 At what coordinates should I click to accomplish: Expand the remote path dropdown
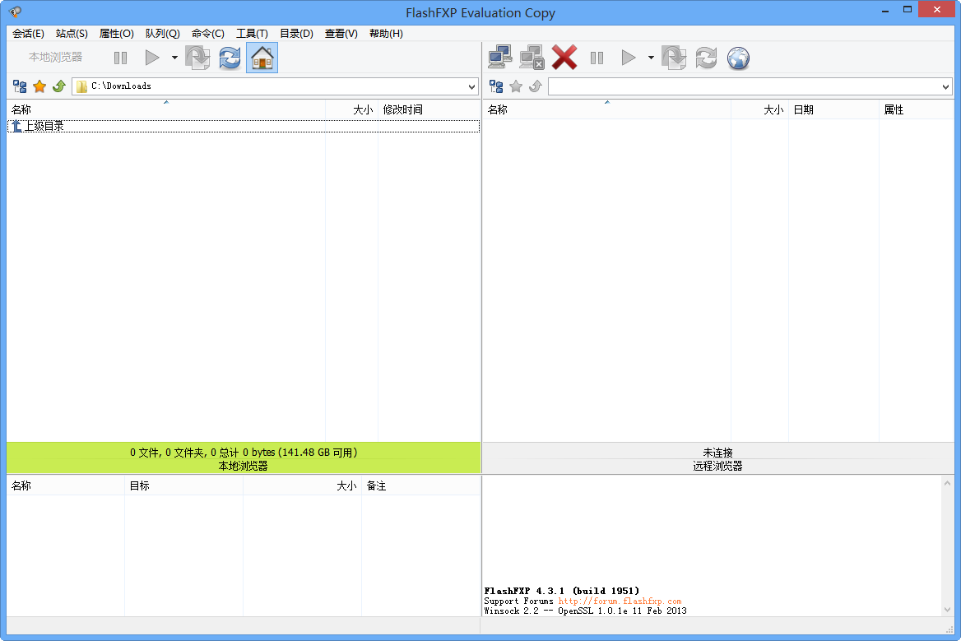tap(945, 86)
